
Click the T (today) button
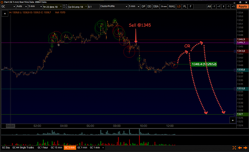point(224,6)
